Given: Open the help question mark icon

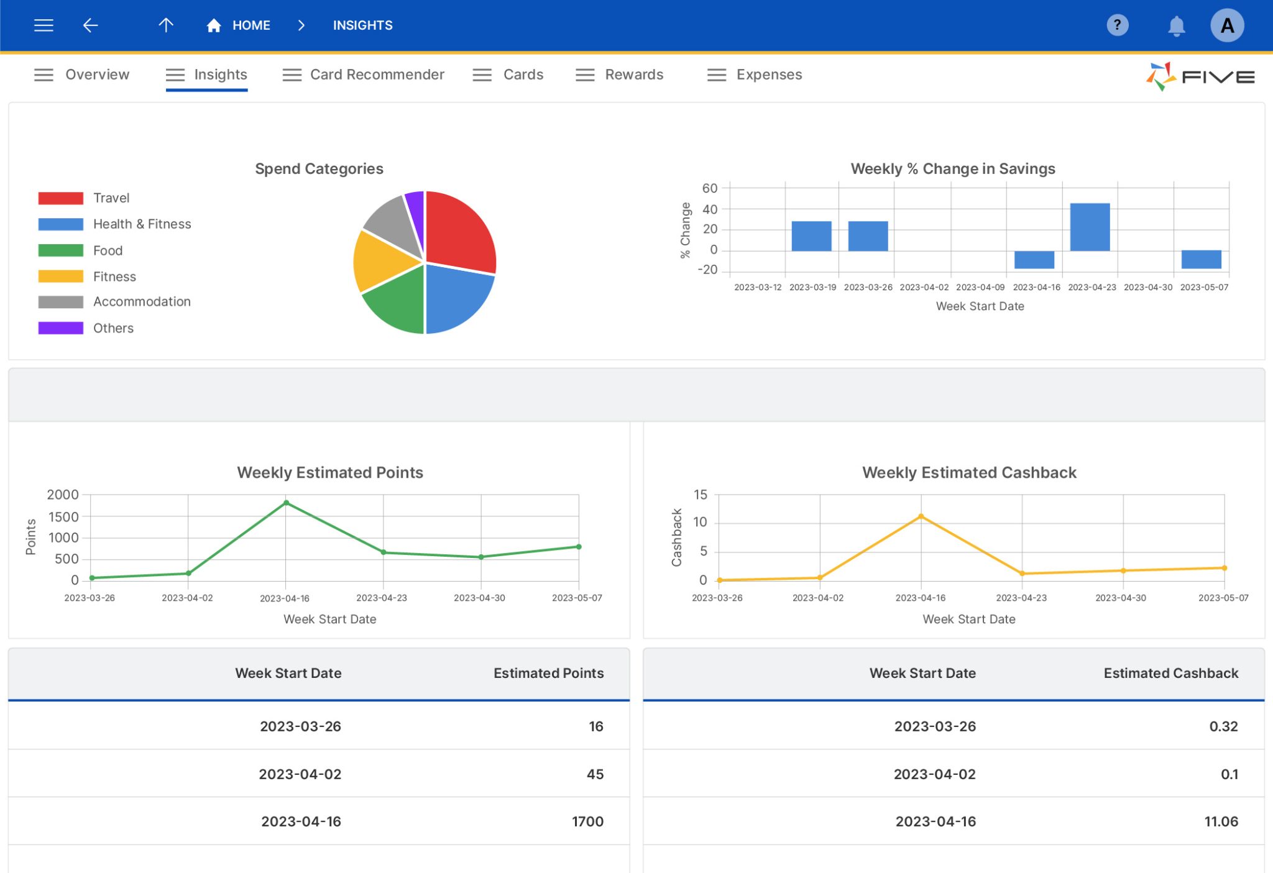Looking at the screenshot, I should coord(1117,25).
